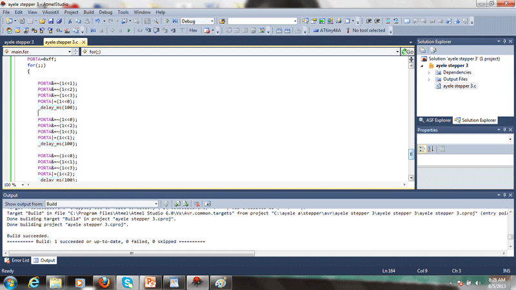Pin the Solution Explorer panel
This screenshot has width=516, height=290.
pos(504,41)
